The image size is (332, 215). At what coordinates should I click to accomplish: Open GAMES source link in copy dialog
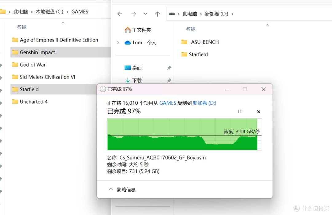pos(168,103)
